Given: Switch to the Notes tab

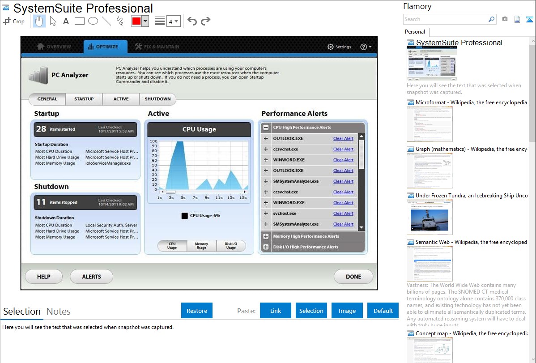Looking at the screenshot, I should pos(59,312).
